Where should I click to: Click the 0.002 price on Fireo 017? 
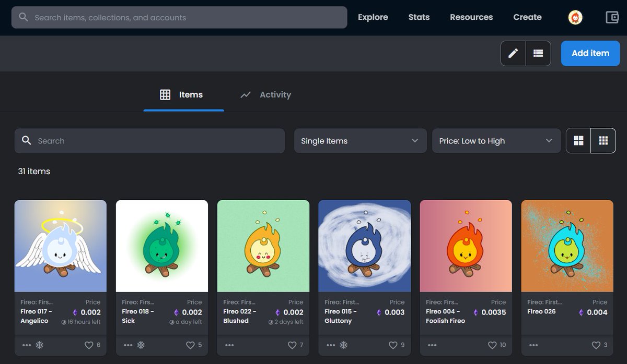click(x=90, y=312)
